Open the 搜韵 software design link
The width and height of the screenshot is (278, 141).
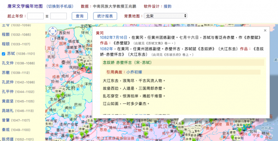(167, 7)
